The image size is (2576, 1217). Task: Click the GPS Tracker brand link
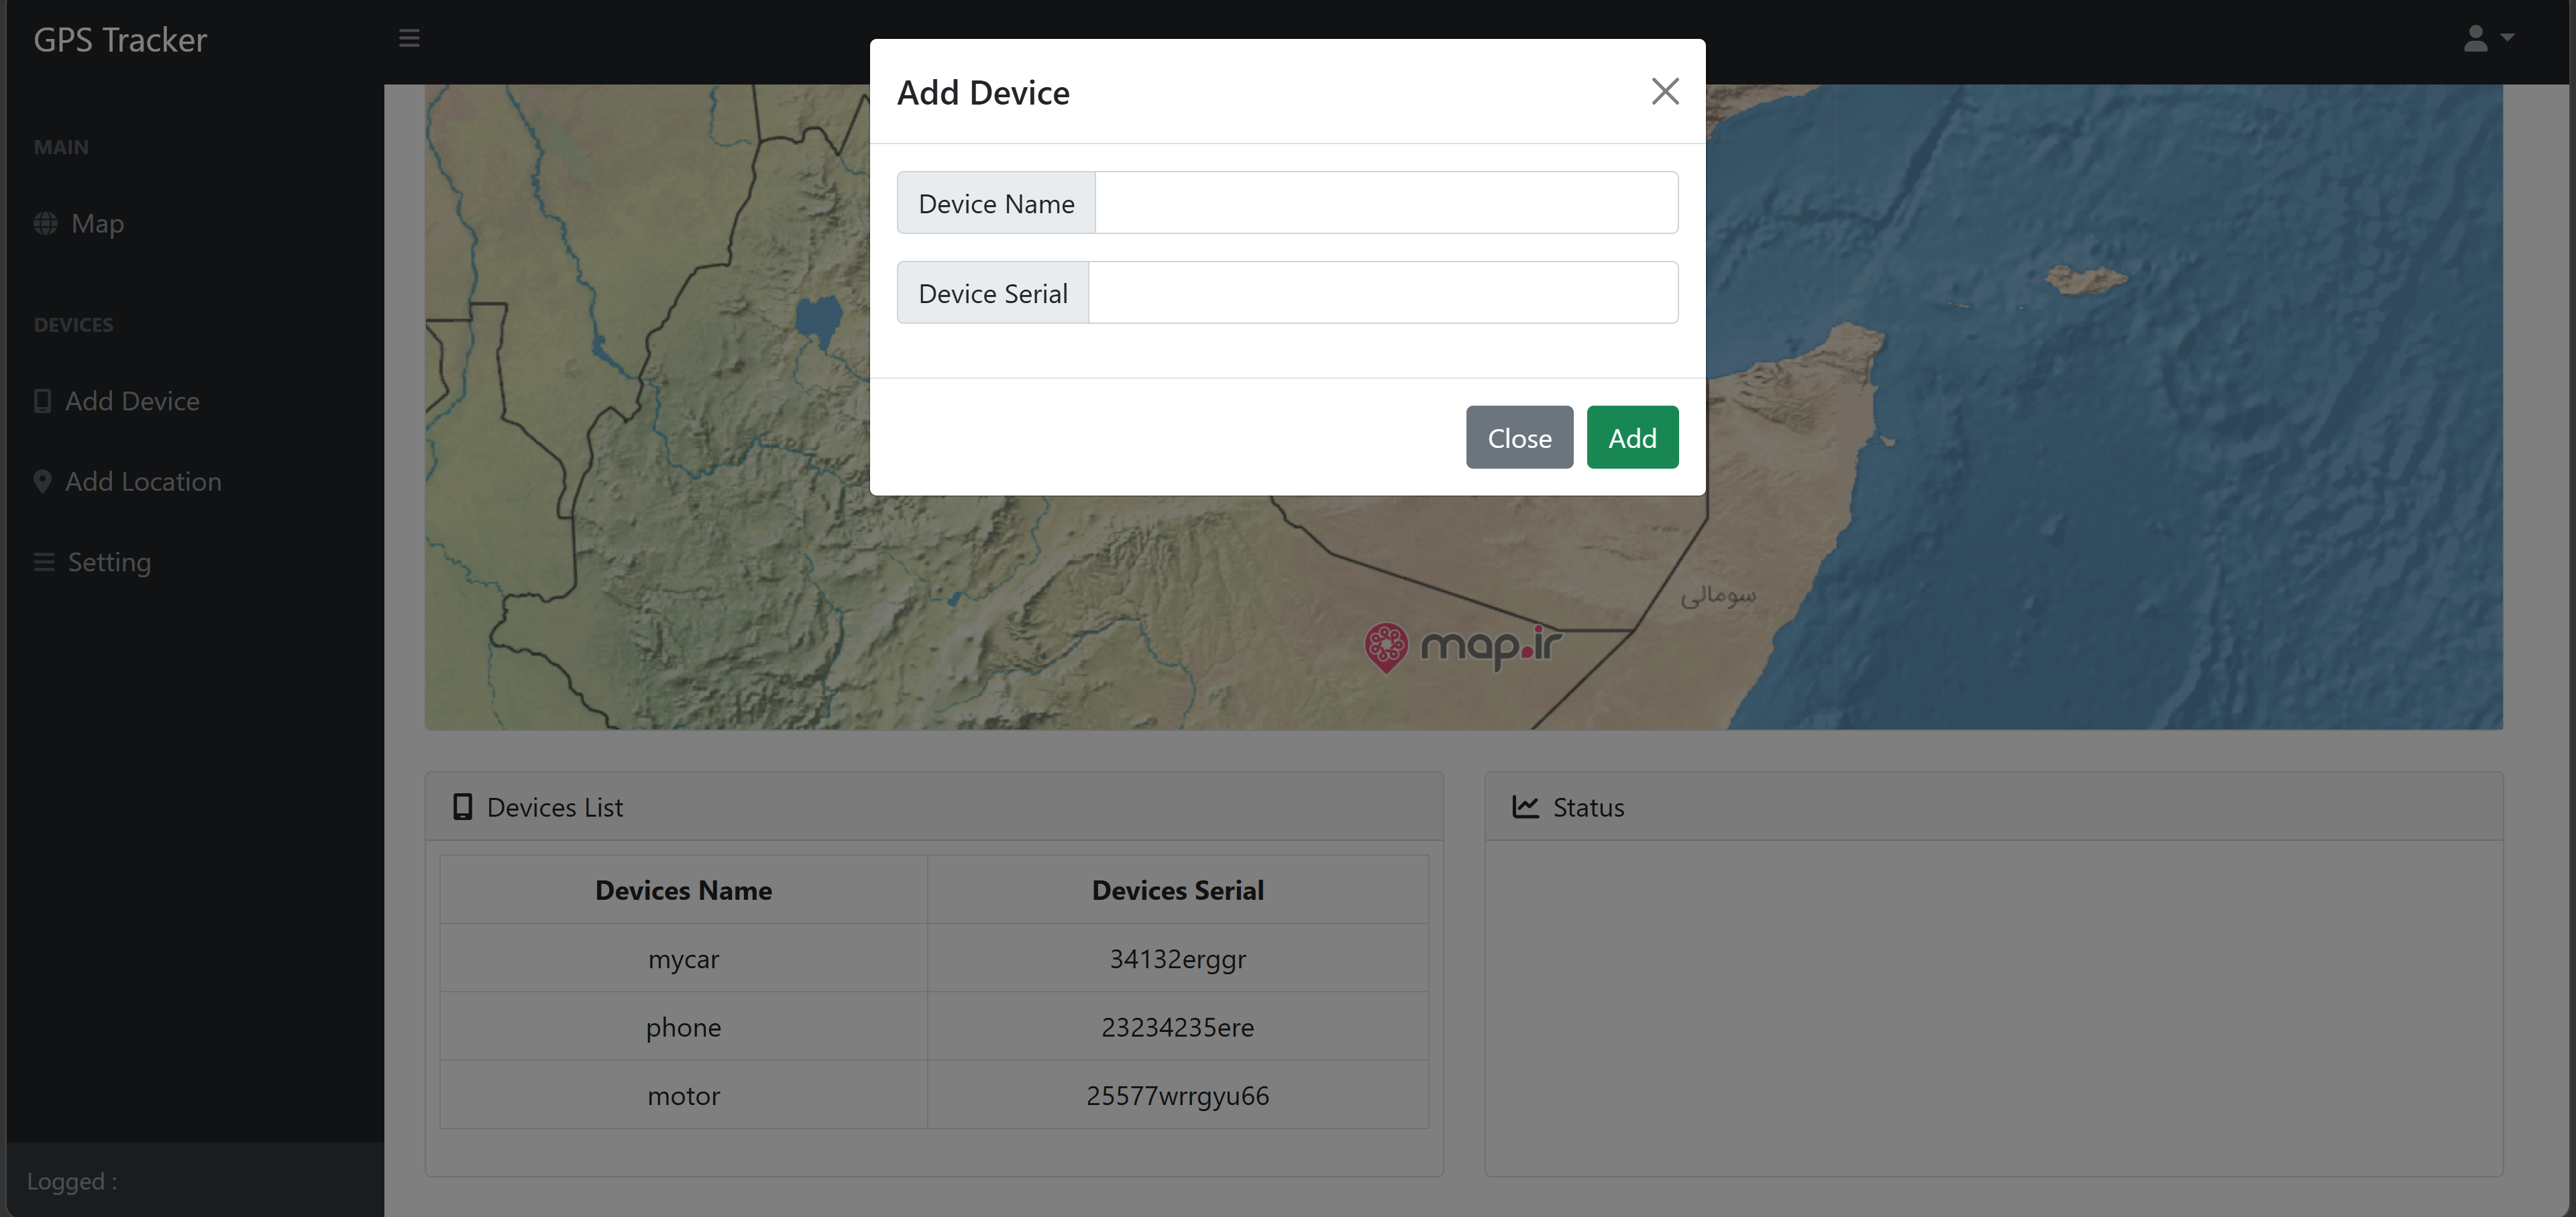point(120,40)
